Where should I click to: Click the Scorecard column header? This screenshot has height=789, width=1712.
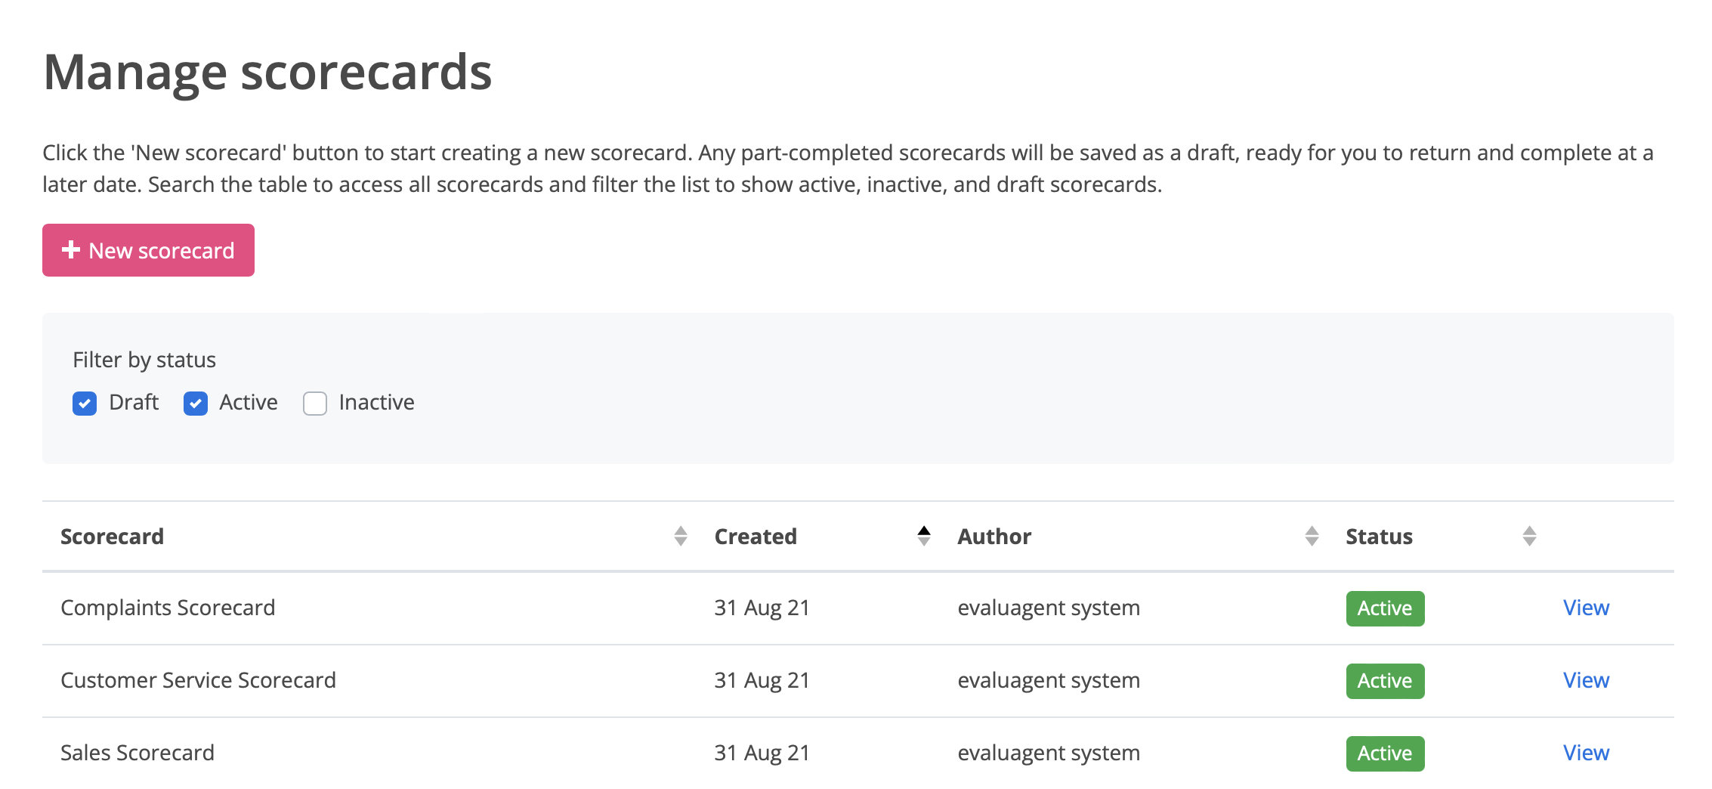click(x=112, y=537)
